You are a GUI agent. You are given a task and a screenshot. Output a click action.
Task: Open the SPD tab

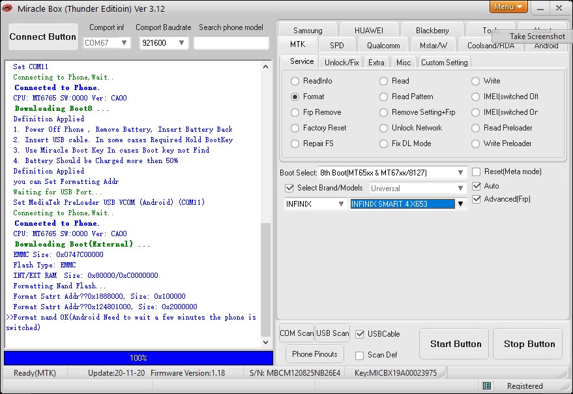pos(336,46)
